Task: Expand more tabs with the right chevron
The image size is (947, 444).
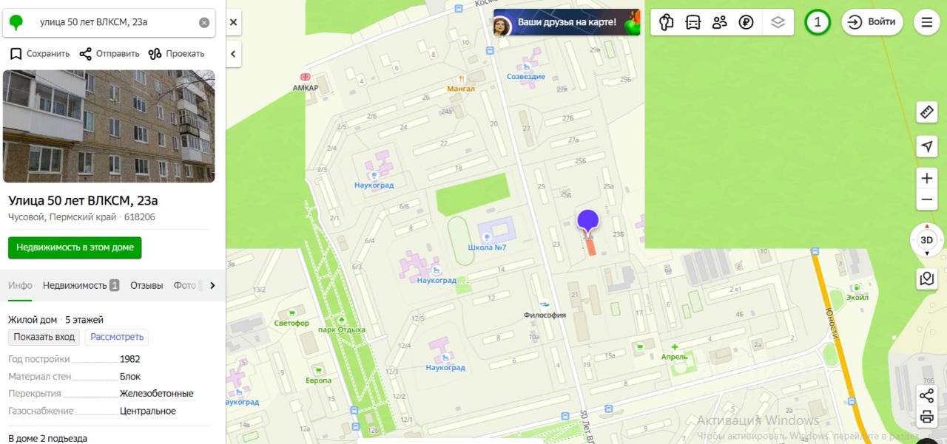Action: 212,285
